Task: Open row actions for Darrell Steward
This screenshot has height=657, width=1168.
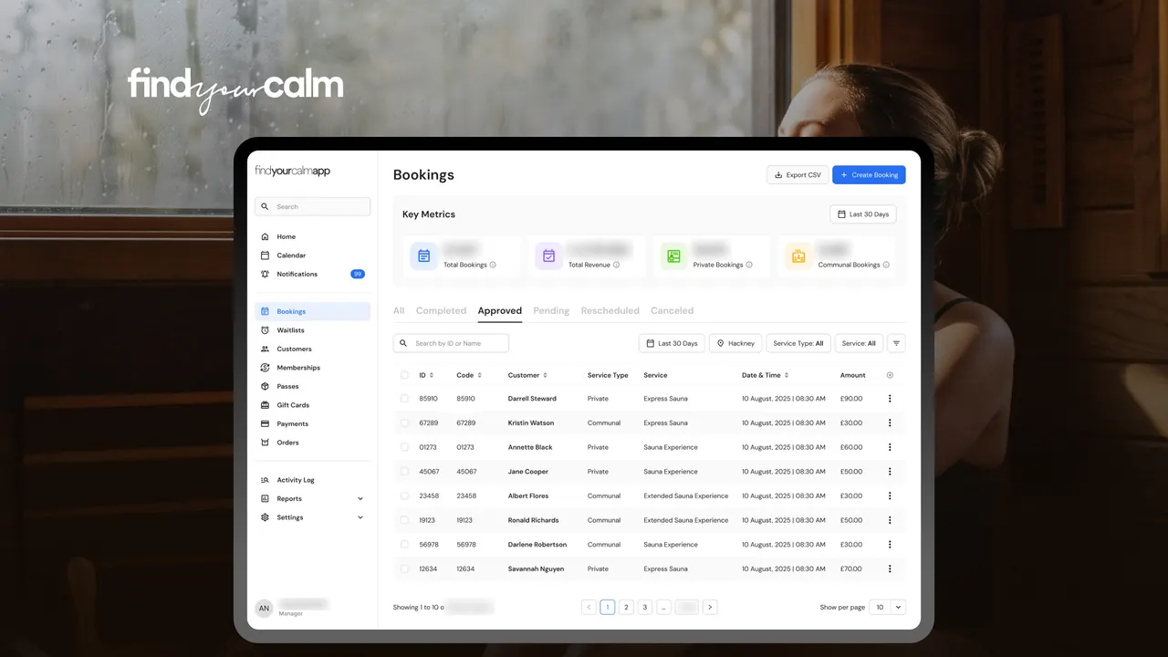Action: [890, 399]
